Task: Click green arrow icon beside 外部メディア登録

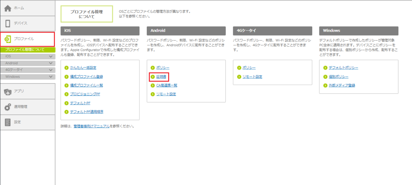Action: [325, 85]
